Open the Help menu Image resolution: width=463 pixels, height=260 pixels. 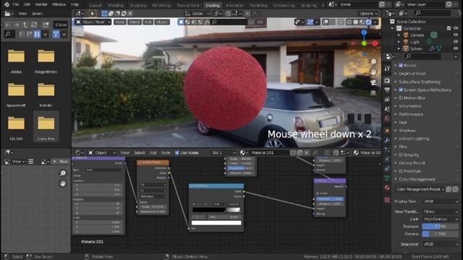pos(75,4)
